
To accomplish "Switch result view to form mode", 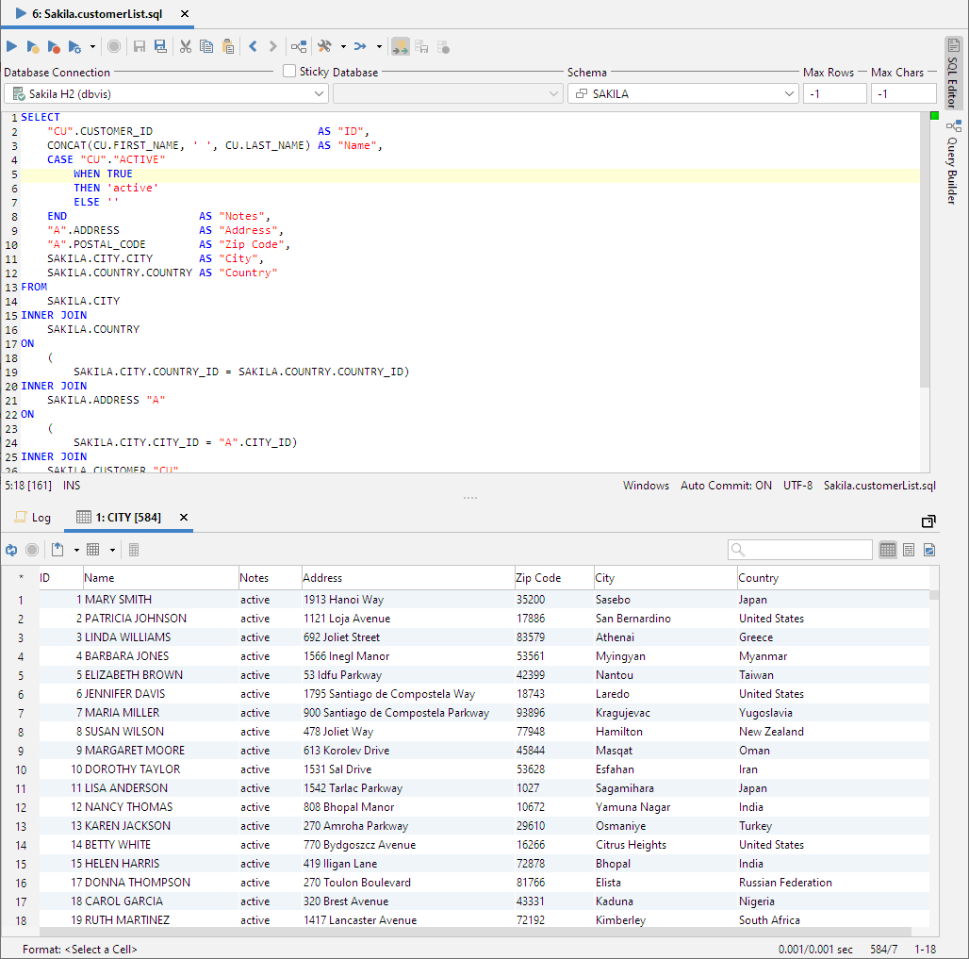I will point(909,550).
